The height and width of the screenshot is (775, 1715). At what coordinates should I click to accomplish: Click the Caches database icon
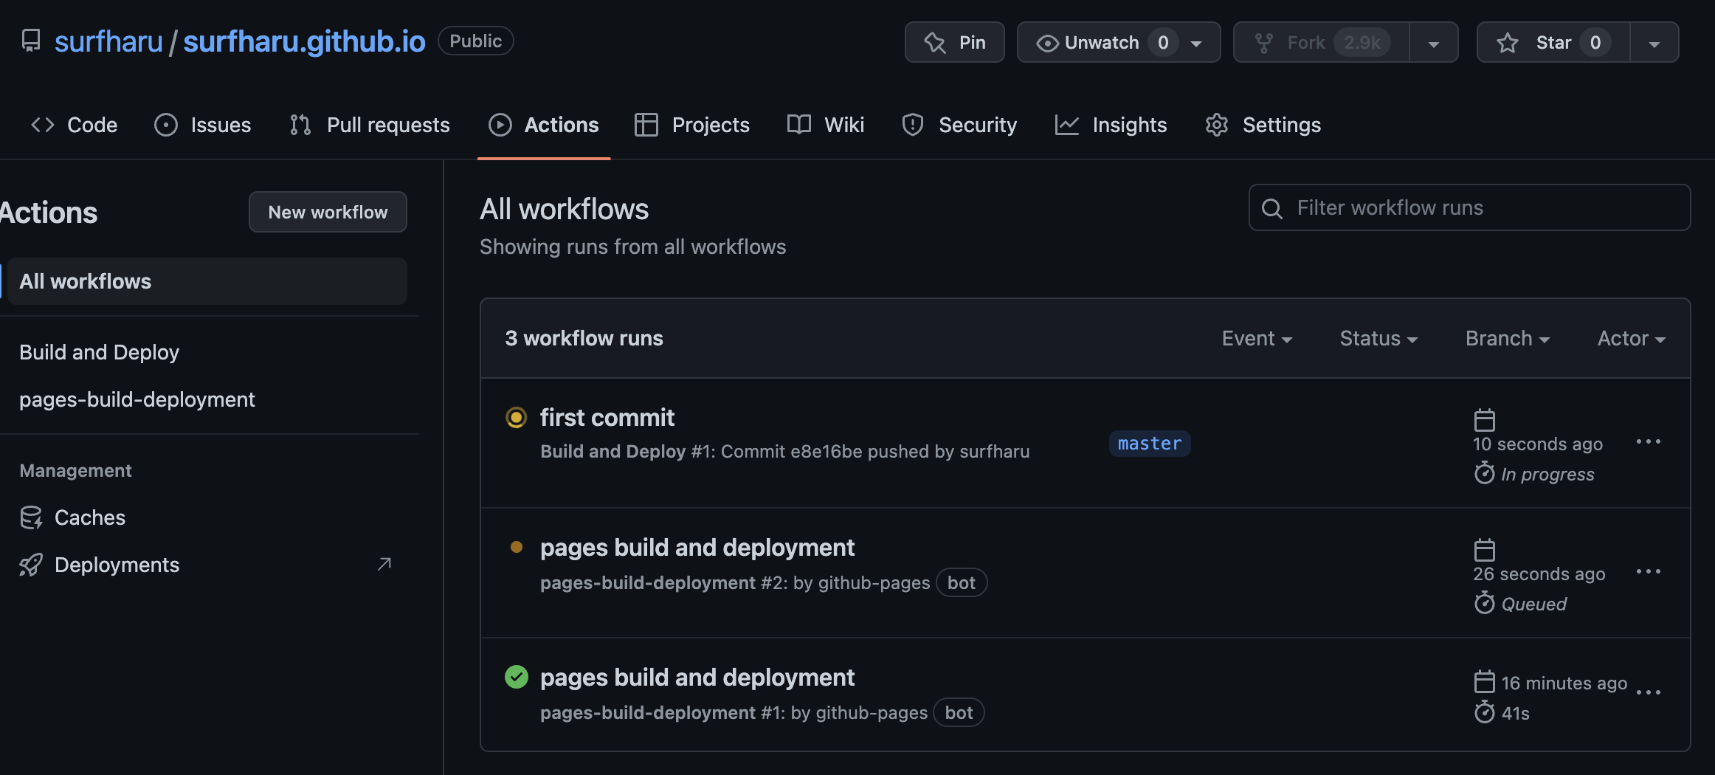coord(31,517)
